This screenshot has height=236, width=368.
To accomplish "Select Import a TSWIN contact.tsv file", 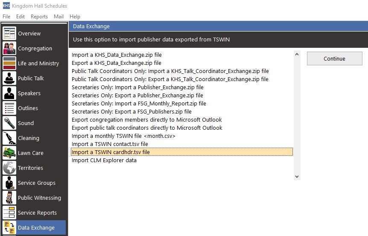I will (110, 144).
